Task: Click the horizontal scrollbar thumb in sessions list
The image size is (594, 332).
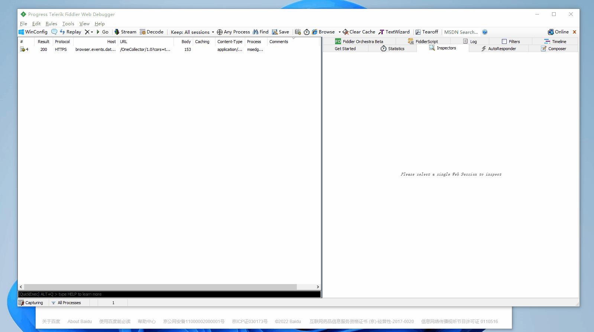Action: point(160,287)
